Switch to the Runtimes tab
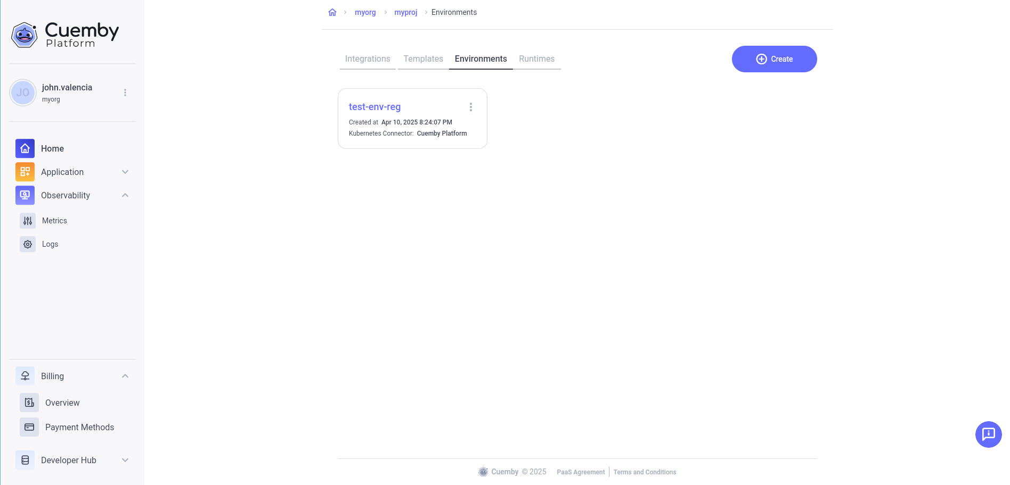 point(536,58)
